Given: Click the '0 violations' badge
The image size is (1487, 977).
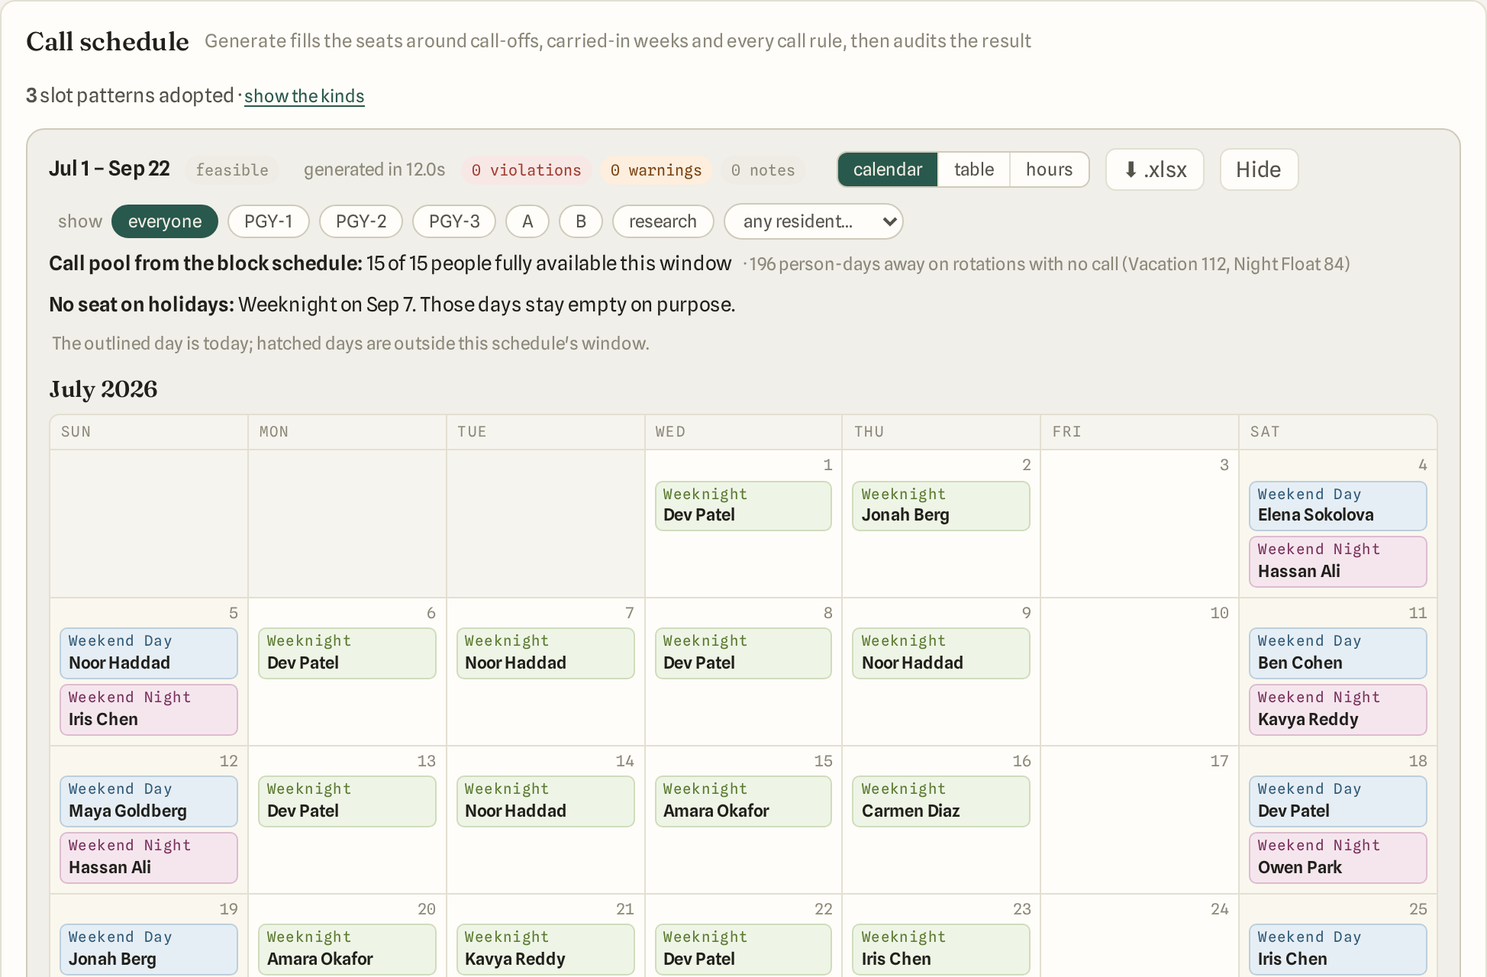Looking at the screenshot, I should pos(526,170).
